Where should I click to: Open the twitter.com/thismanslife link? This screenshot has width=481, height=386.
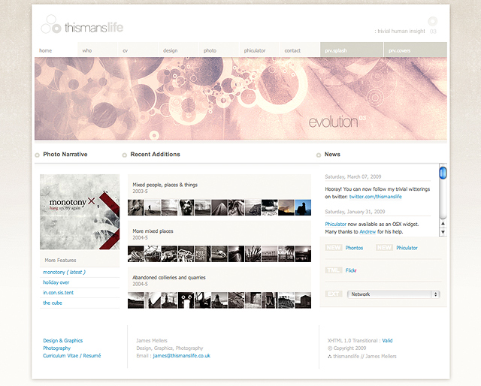coord(375,197)
